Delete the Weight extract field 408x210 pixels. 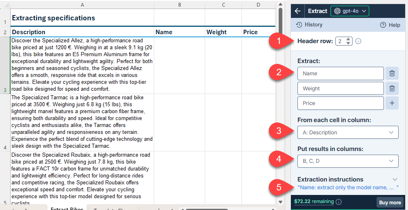click(x=392, y=88)
